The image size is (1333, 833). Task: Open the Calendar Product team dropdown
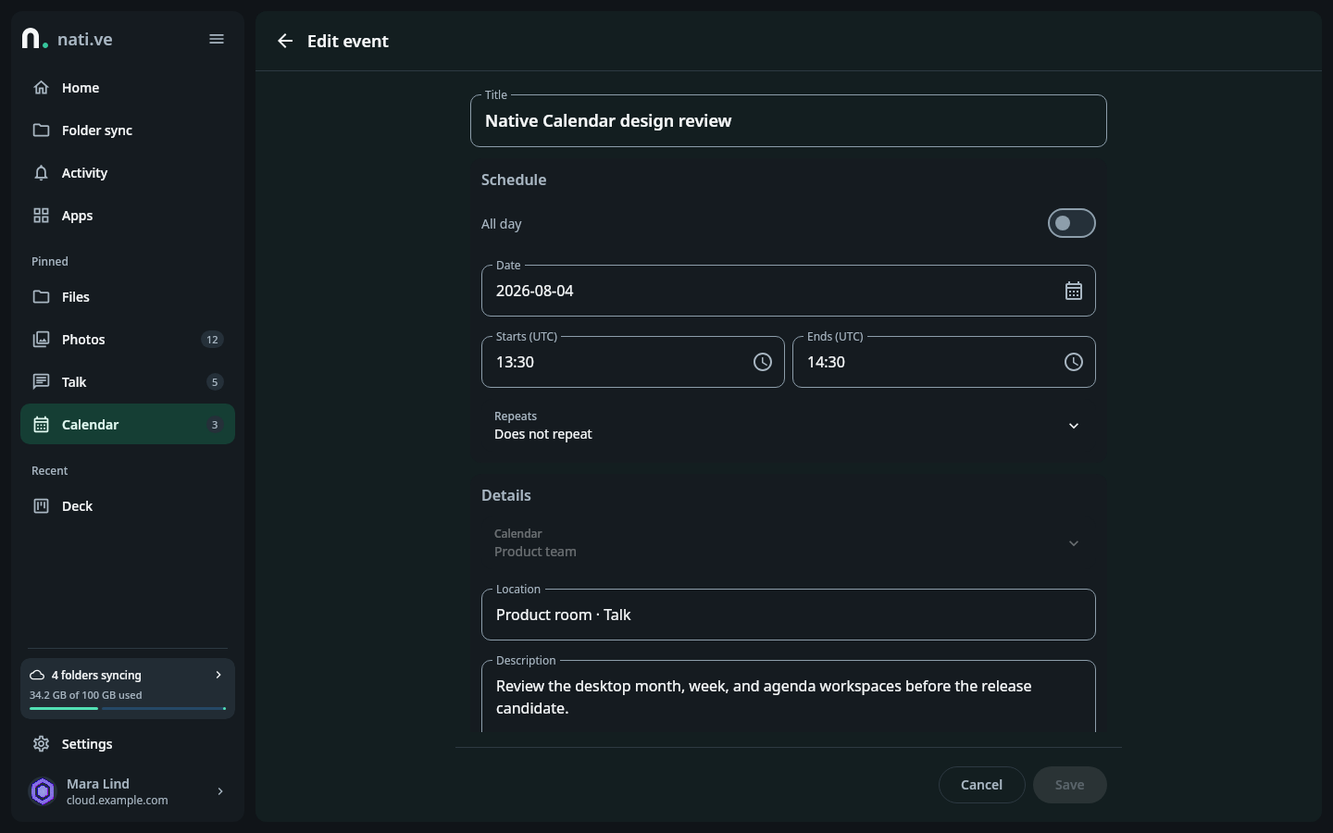point(789,543)
